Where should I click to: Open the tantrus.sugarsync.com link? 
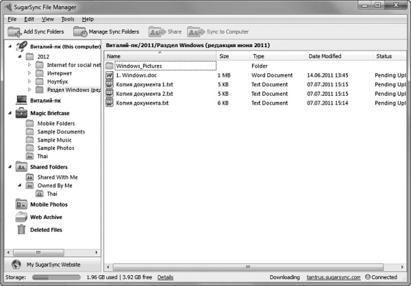point(334,277)
